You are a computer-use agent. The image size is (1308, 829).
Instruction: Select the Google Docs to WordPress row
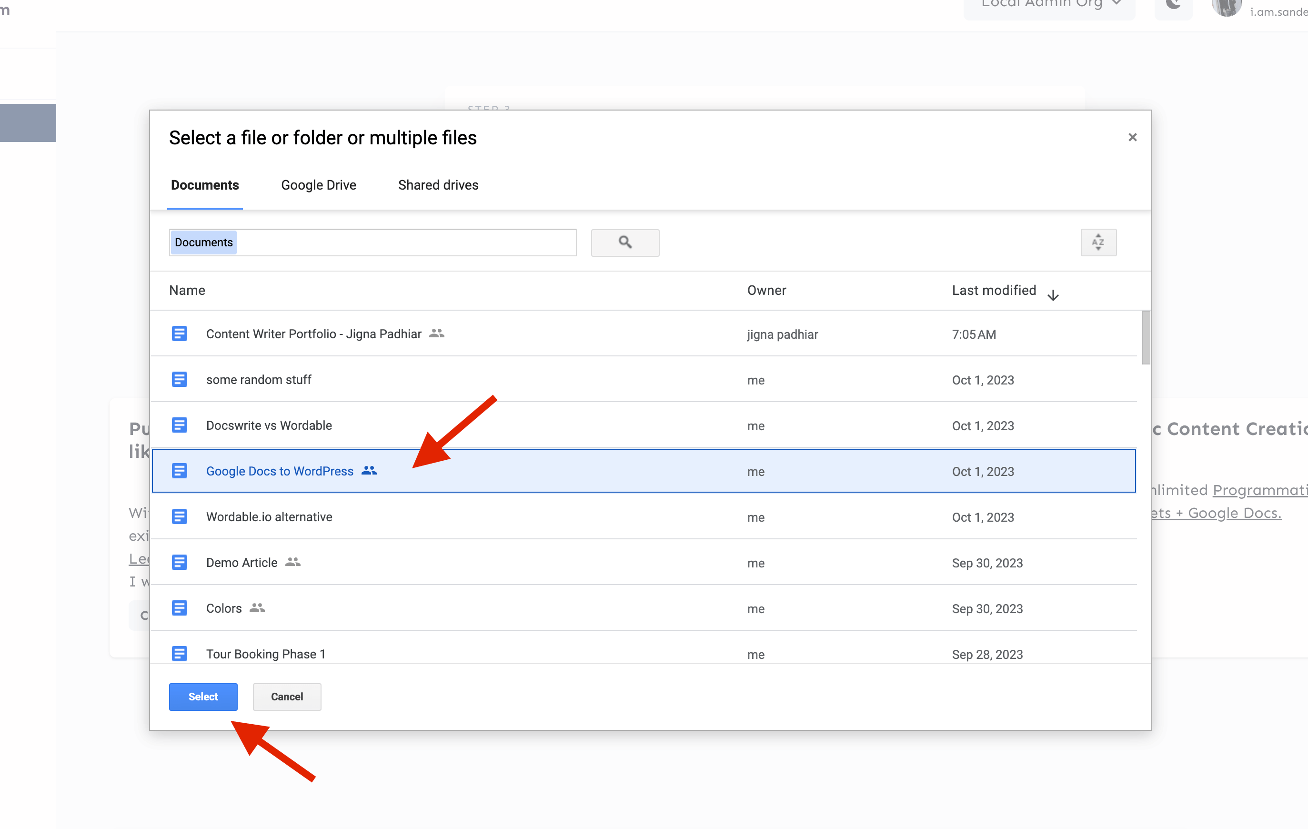pos(280,471)
